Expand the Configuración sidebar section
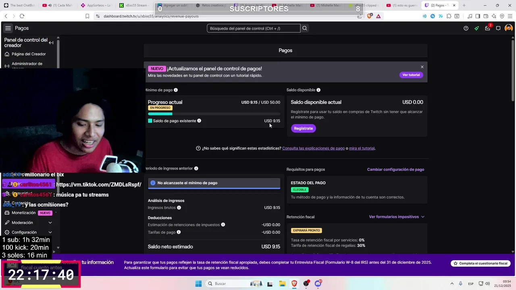The image size is (516, 290). click(50, 232)
